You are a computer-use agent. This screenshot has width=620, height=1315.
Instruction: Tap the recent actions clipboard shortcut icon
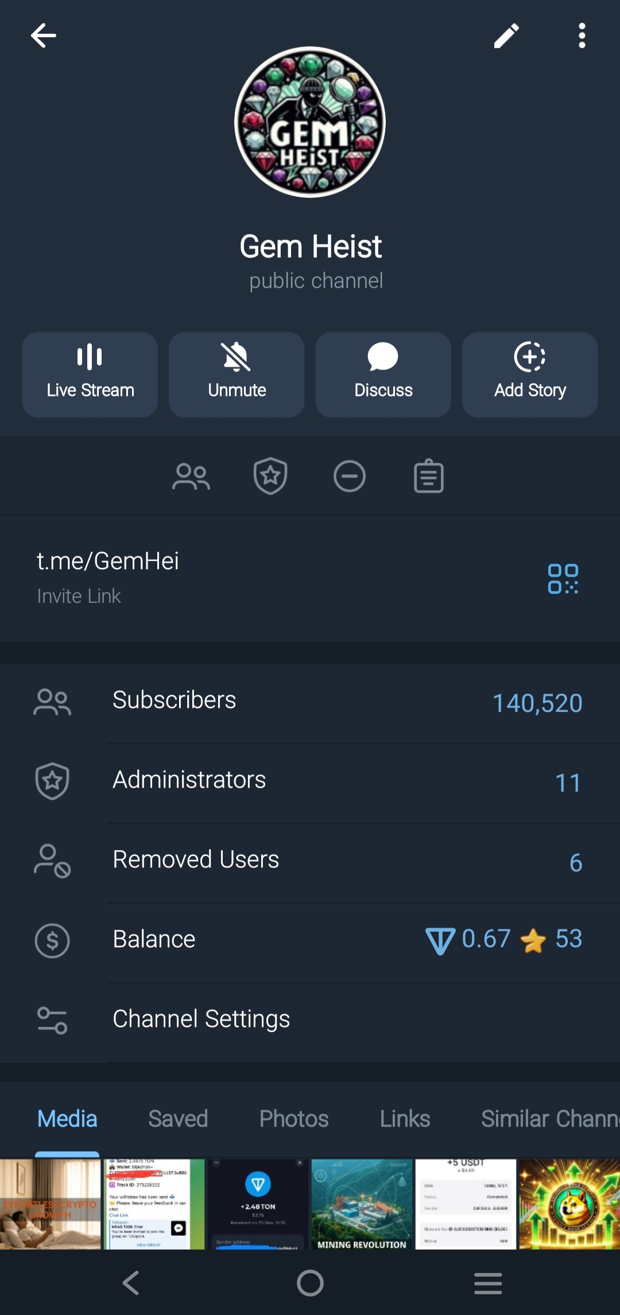click(429, 476)
